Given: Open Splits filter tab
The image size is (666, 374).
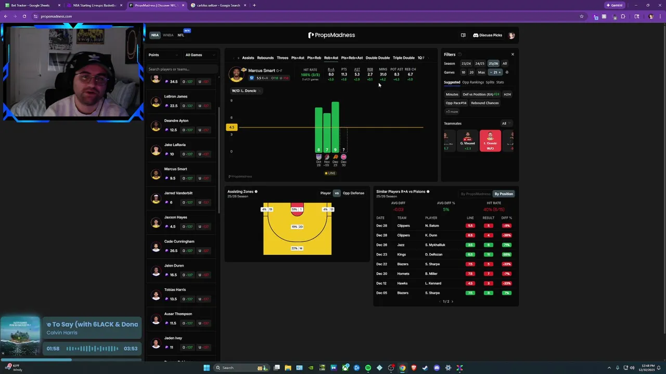Looking at the screenshot, I should [x=490, y=82].
